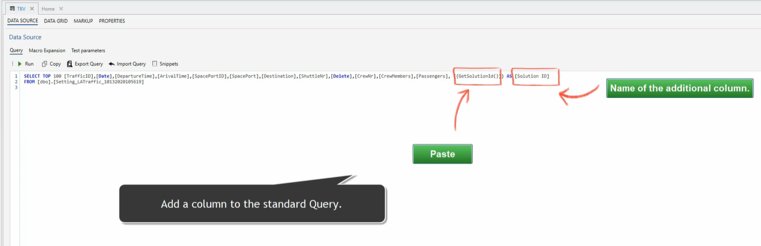This screenshot has height=246, width=761.
Task: Click the GetSolutionId() macro in the query
Action: pyautogui.click(x=478, y=76)
